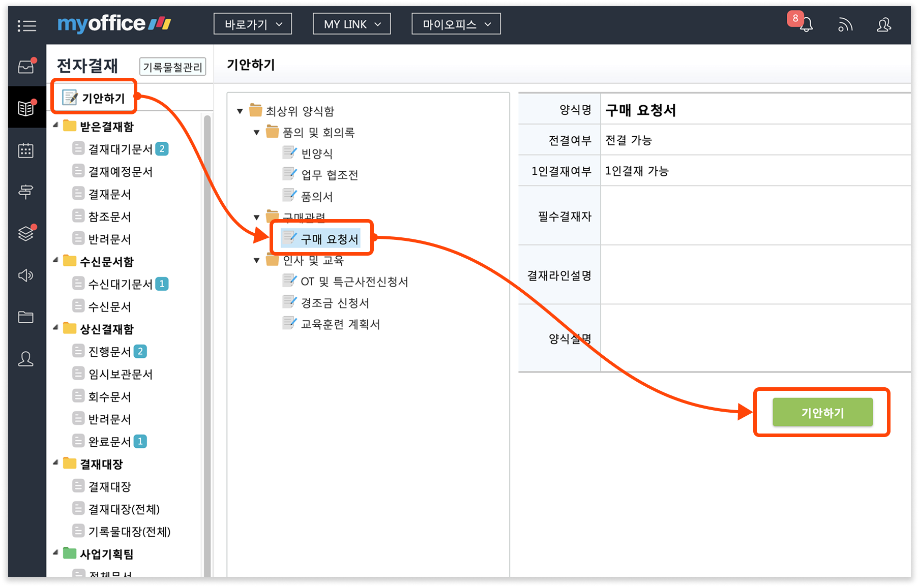Collapse the 상신결재함 tree arrow
Viewport: 919px width, 587px height.
pyautogui.click(x=55, y=328)
